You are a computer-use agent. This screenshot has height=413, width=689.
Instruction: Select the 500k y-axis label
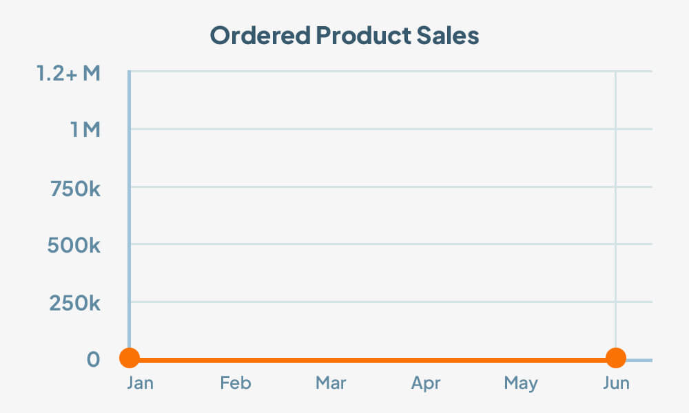coord(74,245)
